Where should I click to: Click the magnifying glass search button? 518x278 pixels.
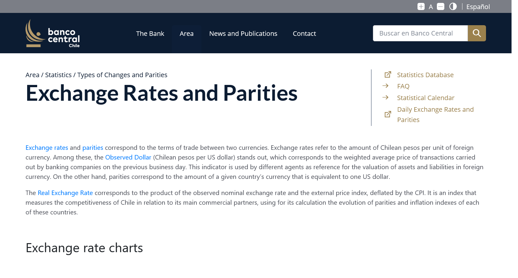(x=477, y=33)
